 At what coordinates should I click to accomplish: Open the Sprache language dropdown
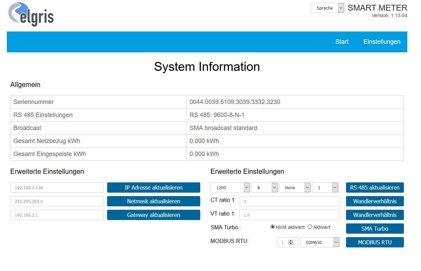click(x=327, y=8)
